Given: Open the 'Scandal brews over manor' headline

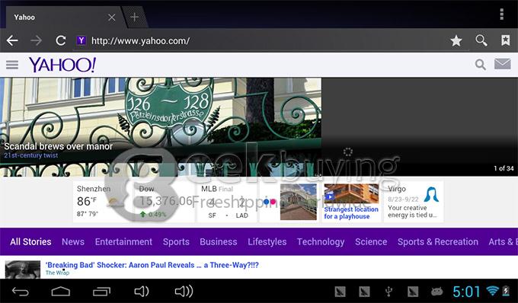Looking at the screenshot, I should [x=59, y=146].
